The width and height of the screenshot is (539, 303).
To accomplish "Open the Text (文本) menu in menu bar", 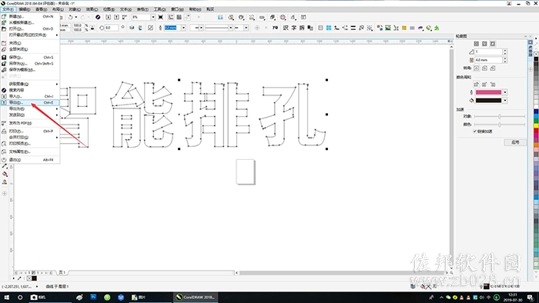I will tap(126, 9).
